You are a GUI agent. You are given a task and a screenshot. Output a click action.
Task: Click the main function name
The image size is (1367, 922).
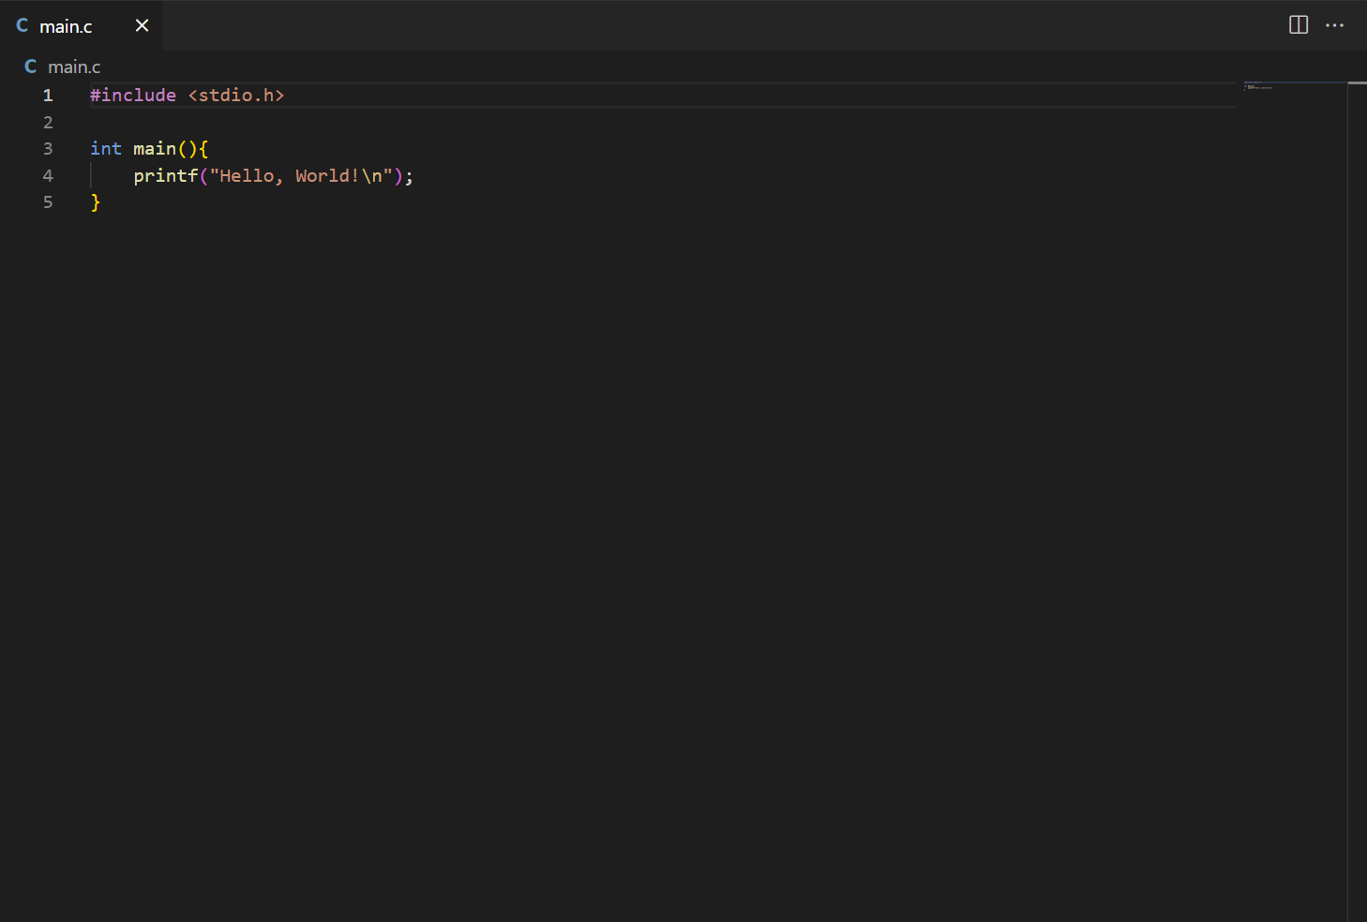click(x=154, y=148)
